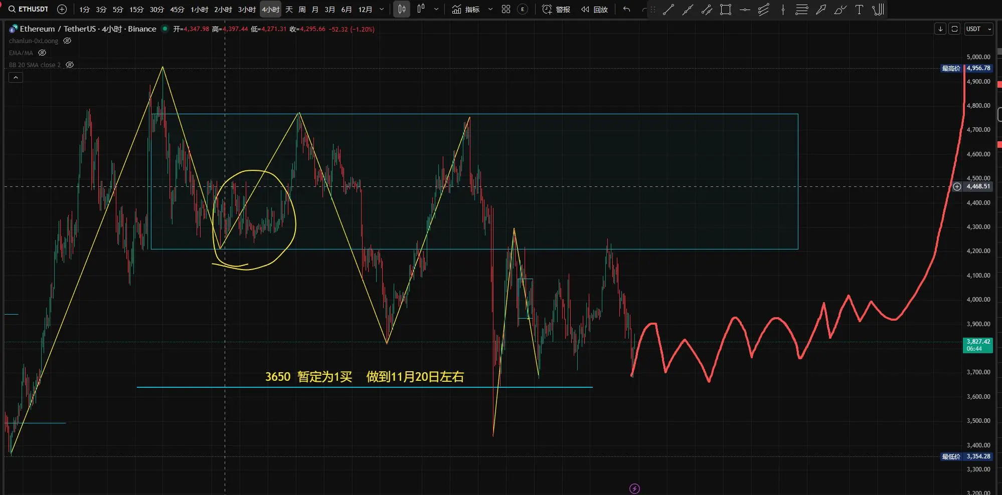
Task: Click the ETHUSDT symbol name
Action: click(34, 9)
